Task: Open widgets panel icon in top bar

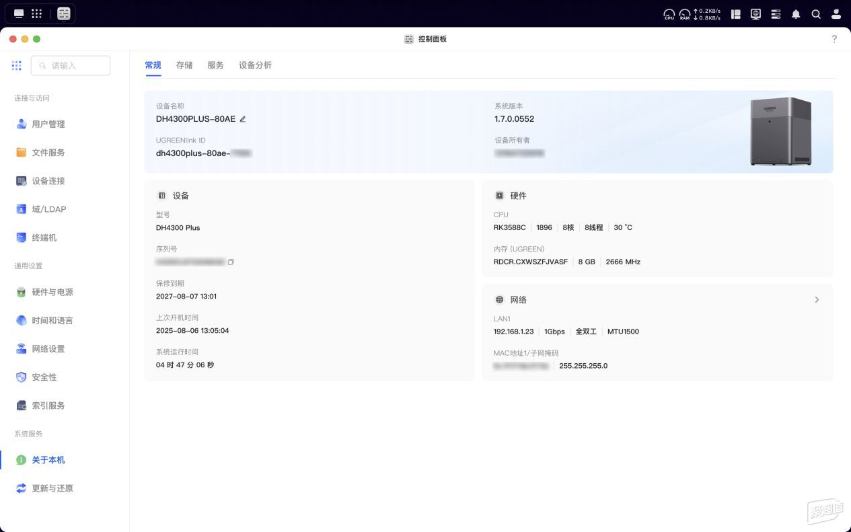Action: [x=736, y=13]
